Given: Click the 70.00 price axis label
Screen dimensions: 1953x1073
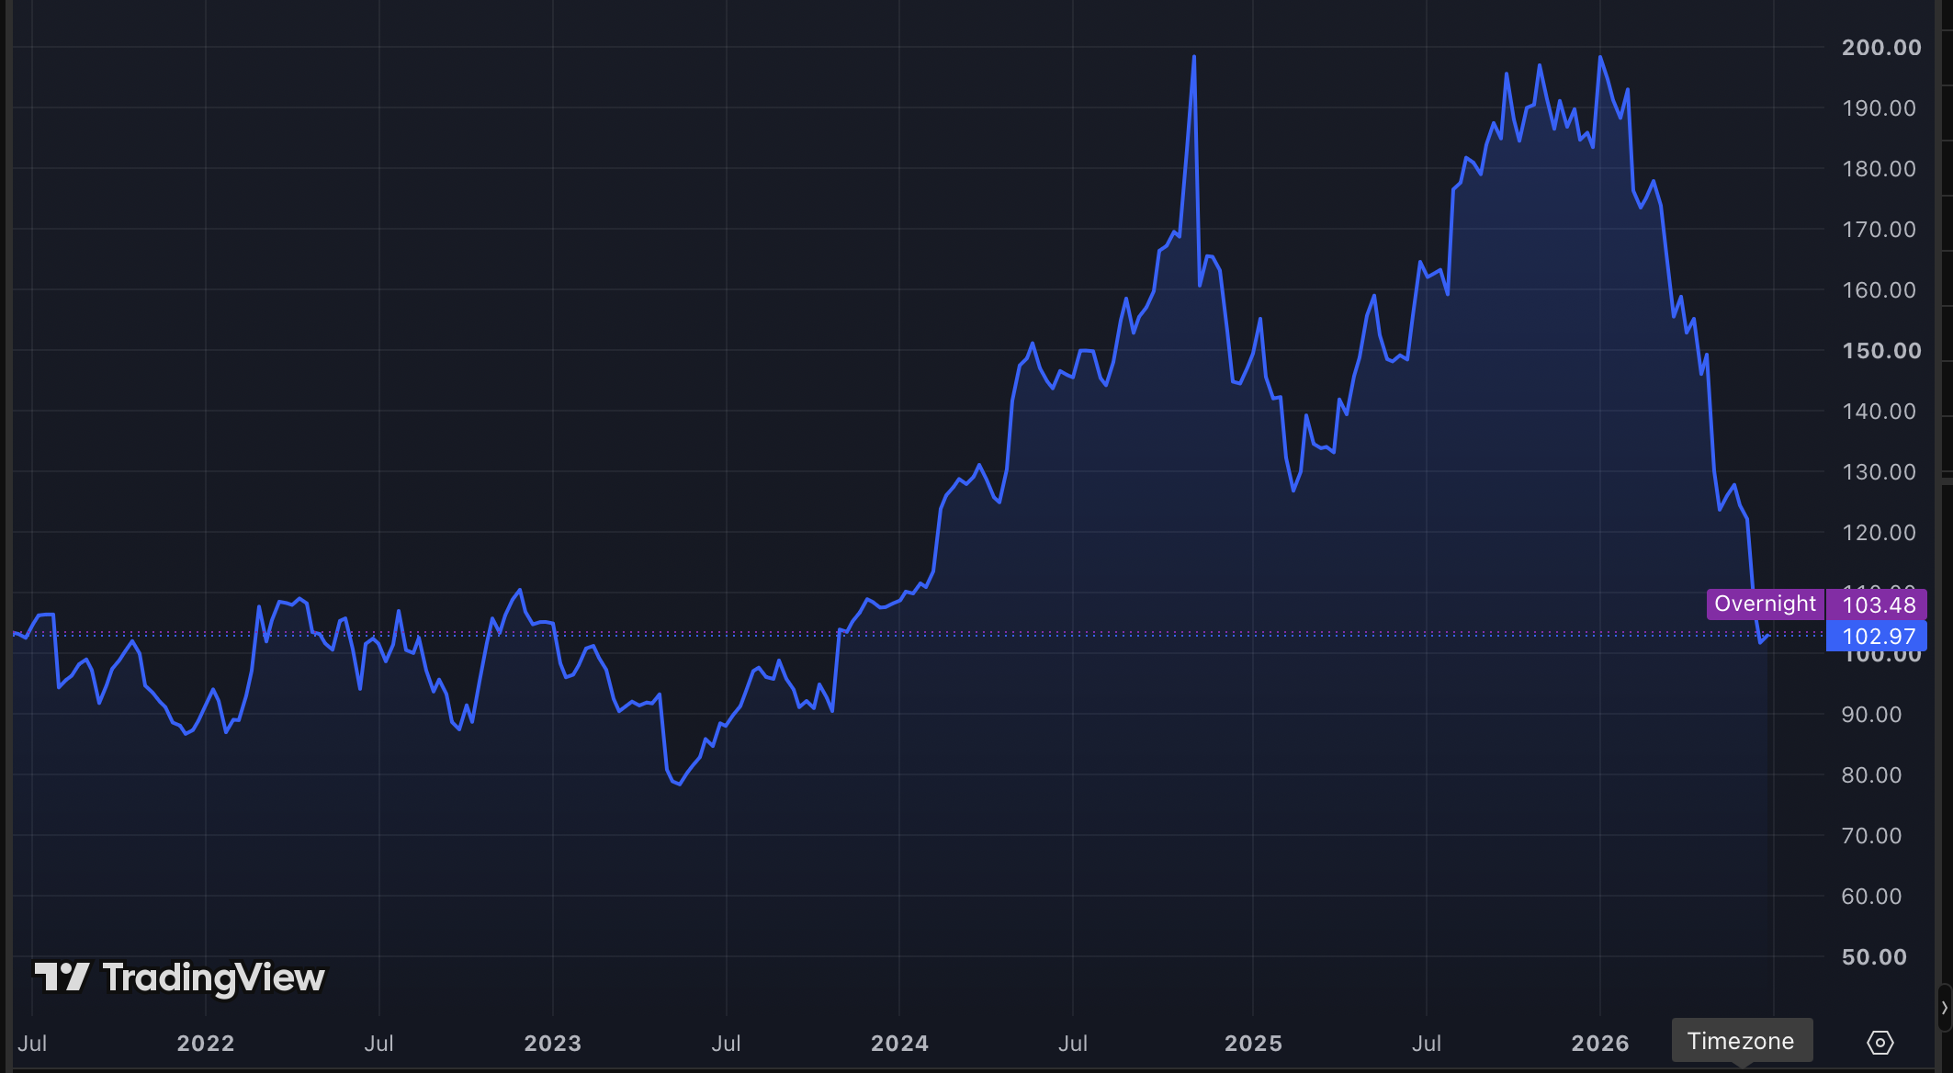Looking at the screenshot, I should [1872, 836].
